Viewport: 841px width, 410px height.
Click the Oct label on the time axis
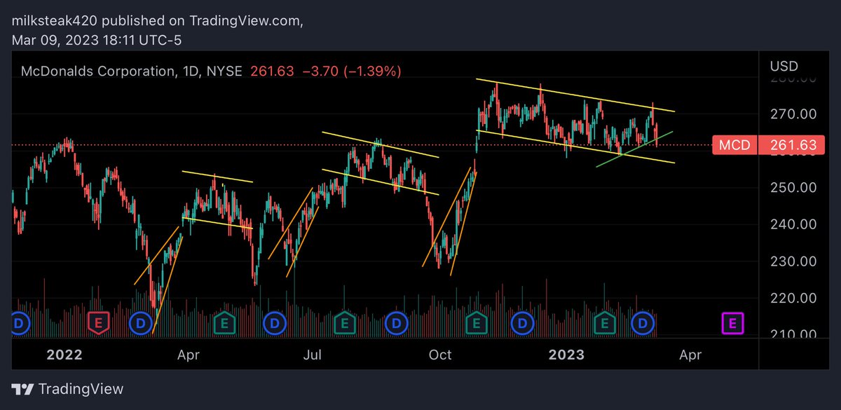(441, 355)
